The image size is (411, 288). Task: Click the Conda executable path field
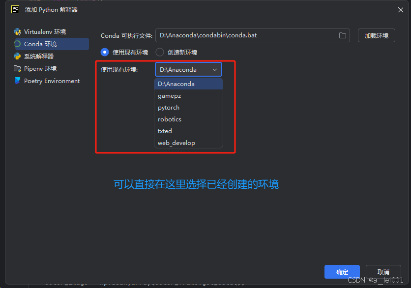pos(252,35)
